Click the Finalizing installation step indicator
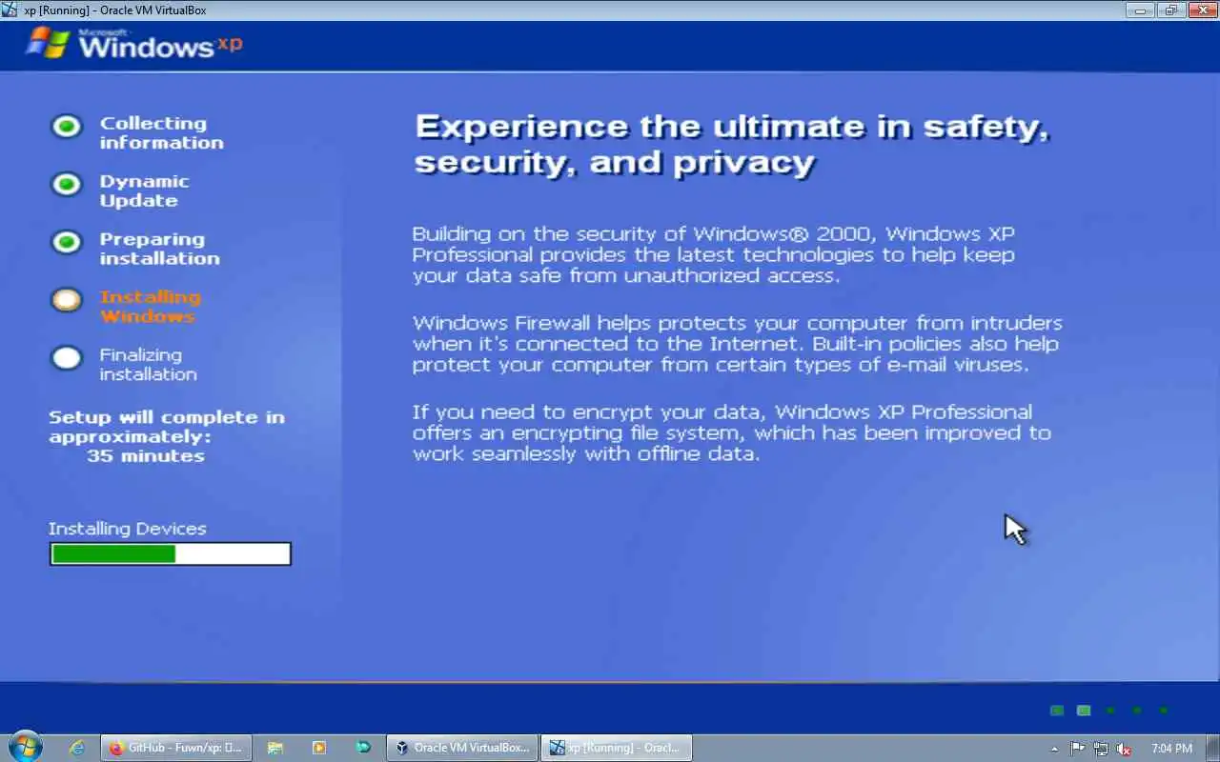The height and width of the screenshot is (762, 1220). point(67,358)
